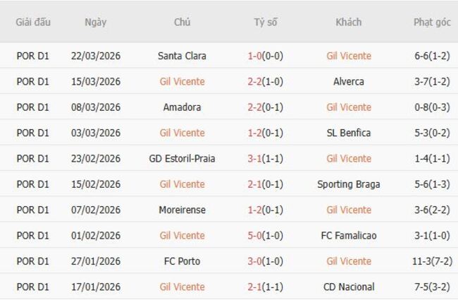The width and height of the screenshot is (458, 300).
Task: Click the Ngày column header
Action: (x=95, y=22)
